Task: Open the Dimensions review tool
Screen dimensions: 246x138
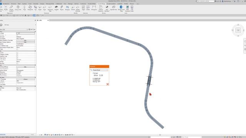Action: point(94,8)
